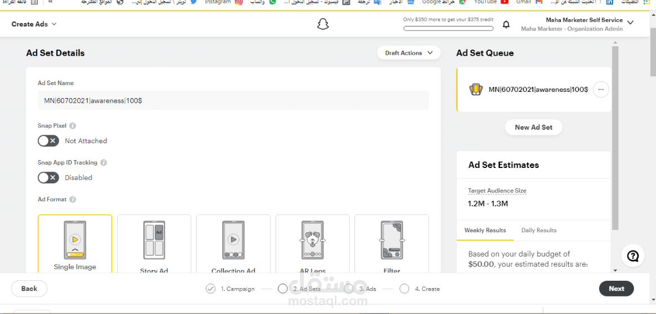Click the Ad Set Name input field
This screenshot has height=314, width=656.
(233, 100)
